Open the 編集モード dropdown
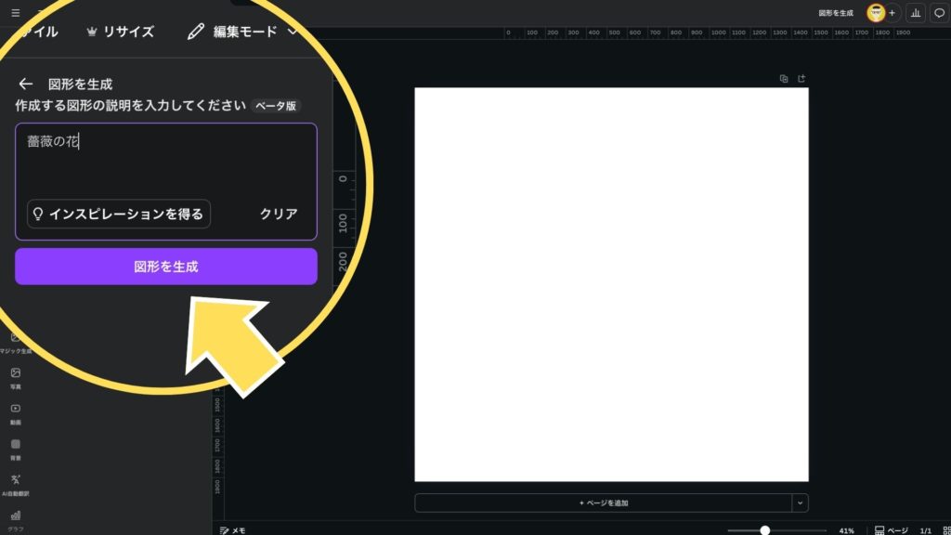Image resolution: width=951 pixels, height=535 pixels. point(243,32)
